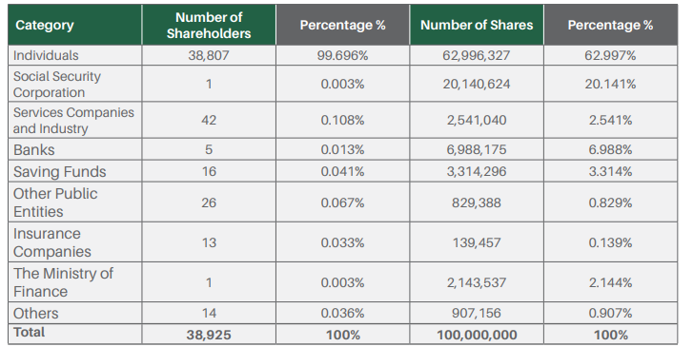Select the Individuals row label
Viewport: 693px width, 347px height.
pos(74,55)
